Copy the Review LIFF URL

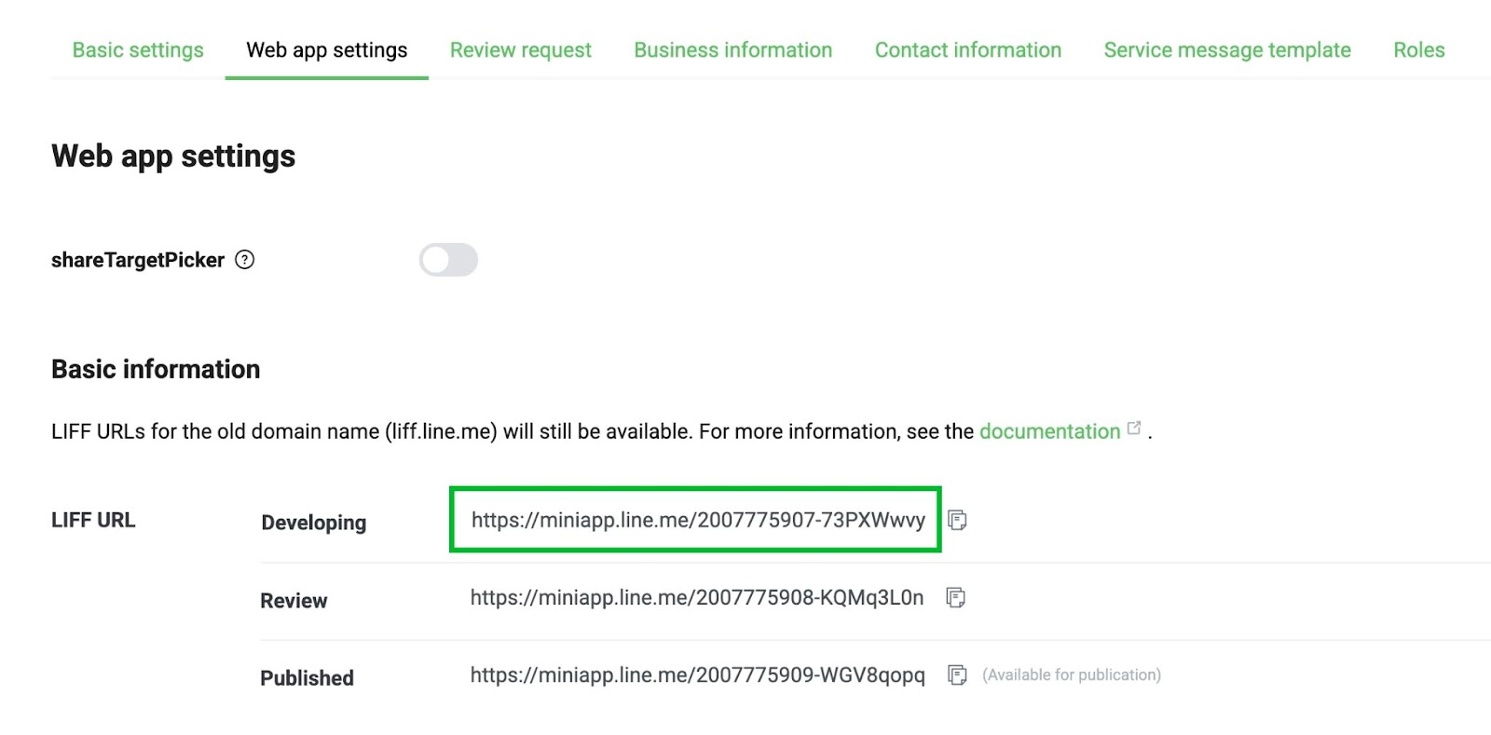(x=955, y=597)
